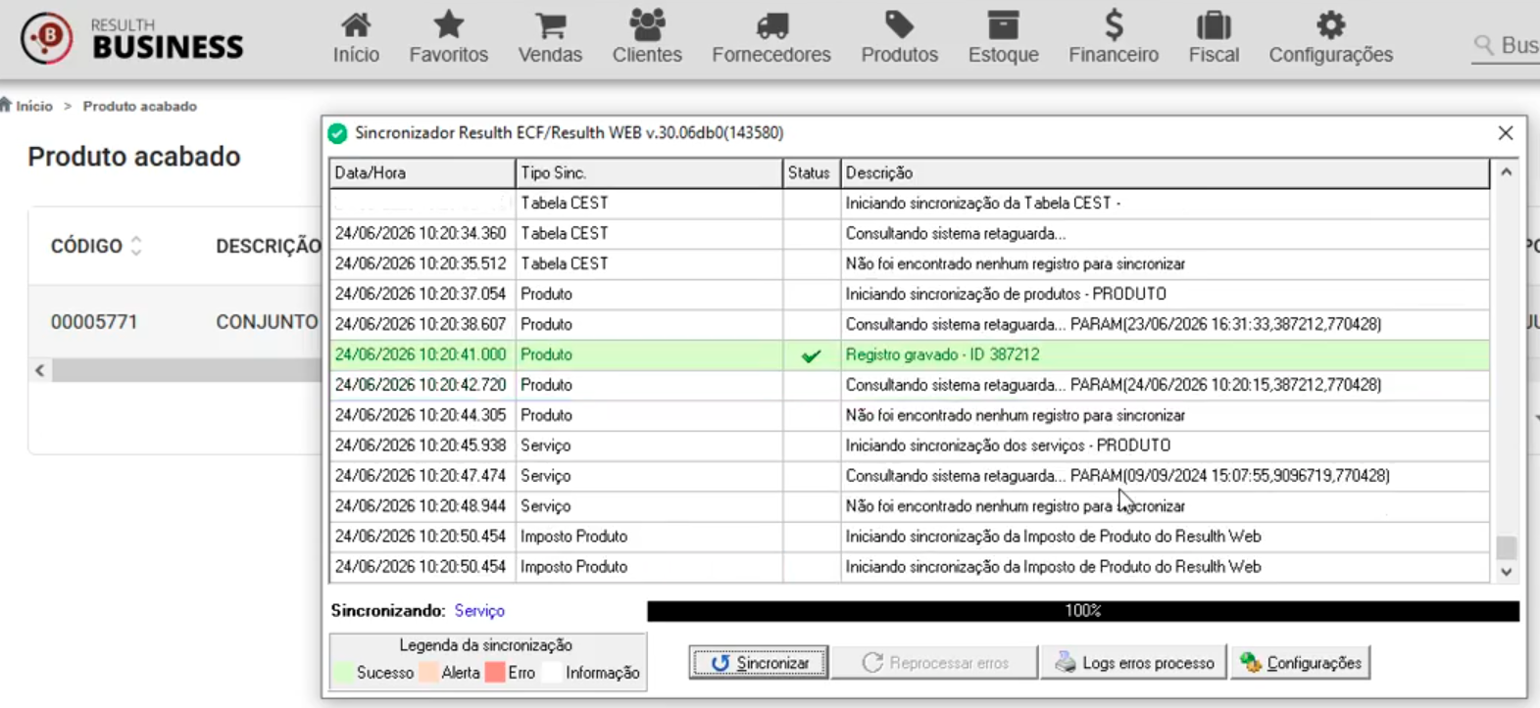
Task: Open the Estoque box icon
Action: [1003, 24]
